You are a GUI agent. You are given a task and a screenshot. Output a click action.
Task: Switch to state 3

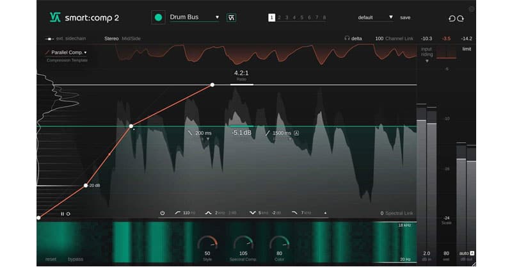[x=287, y=18]
